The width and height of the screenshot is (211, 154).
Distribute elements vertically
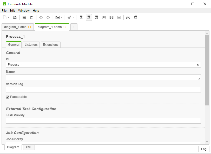click(135, 17)
